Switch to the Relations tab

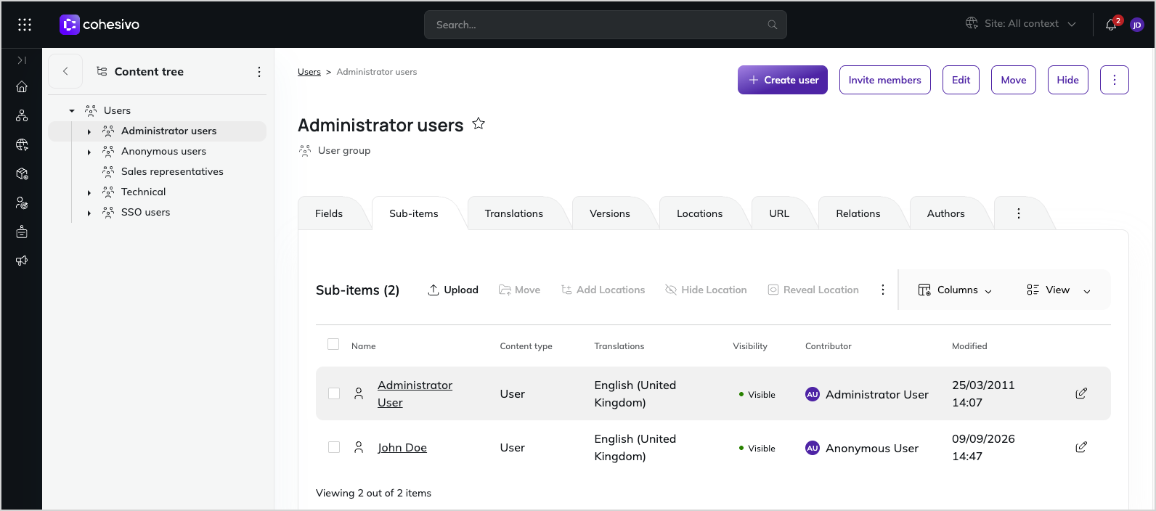(x=858, y=213)
